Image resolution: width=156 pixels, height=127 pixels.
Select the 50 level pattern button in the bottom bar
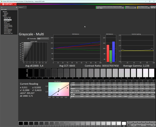click(73, 123)
